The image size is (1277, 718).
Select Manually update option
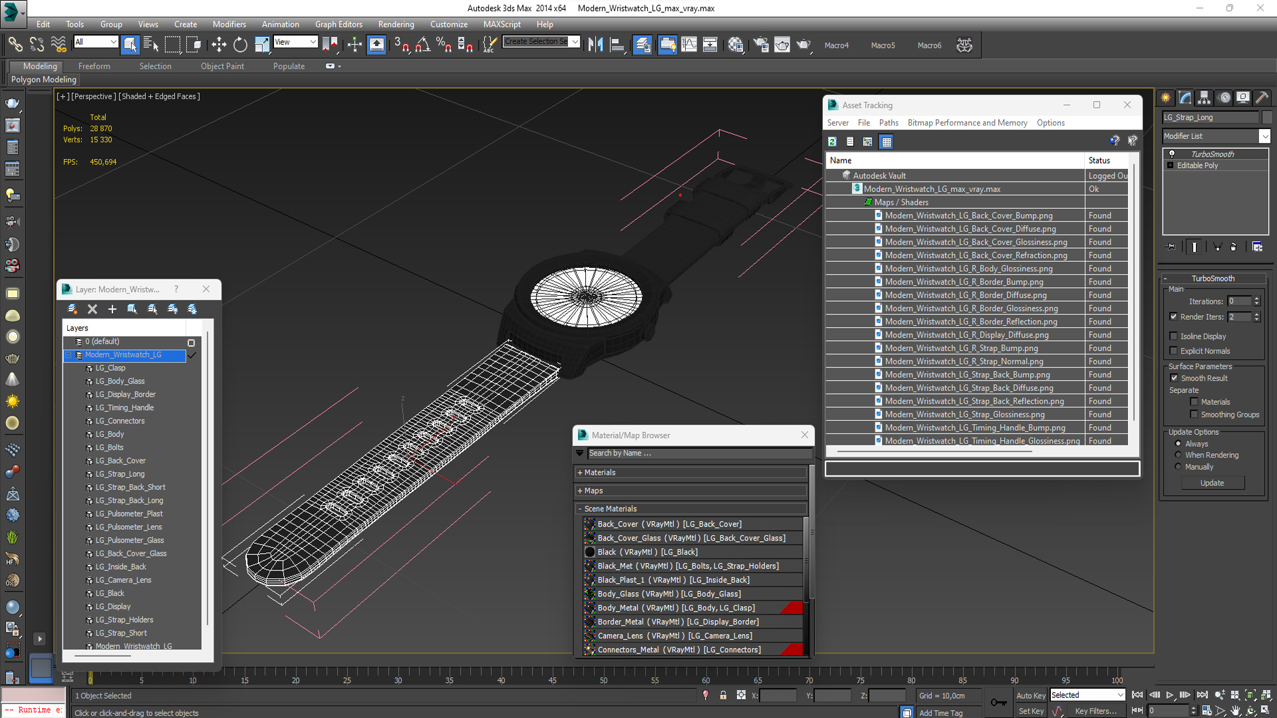(1178, 467)
